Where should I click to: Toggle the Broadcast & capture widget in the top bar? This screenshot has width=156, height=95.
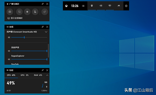(92, 6)
